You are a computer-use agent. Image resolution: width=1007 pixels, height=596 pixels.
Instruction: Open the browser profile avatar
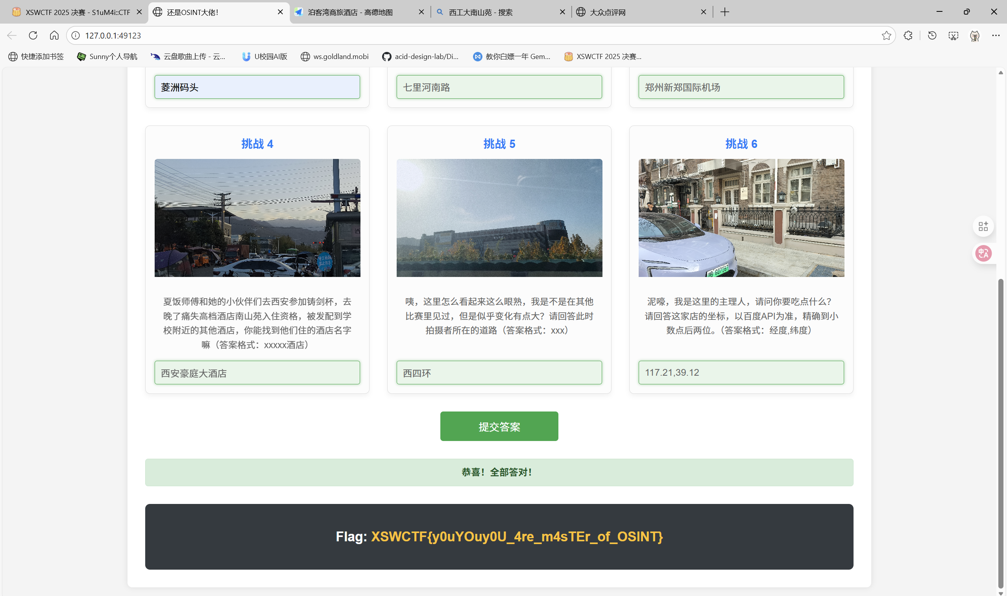974,35
